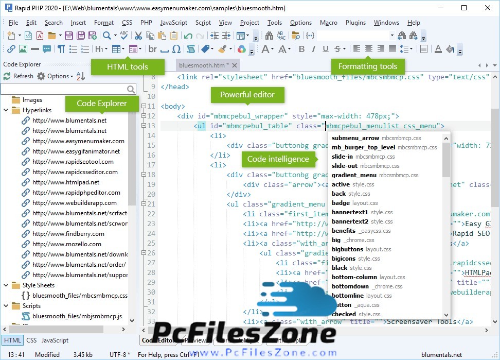Image resolution: width=500 pixels, height=360 pixels.
Task: Justify text alignment
Action: tap(392, 49)
